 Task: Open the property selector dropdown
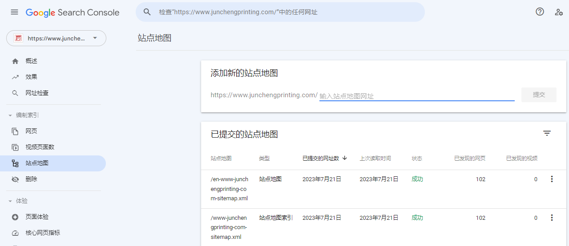56,38
